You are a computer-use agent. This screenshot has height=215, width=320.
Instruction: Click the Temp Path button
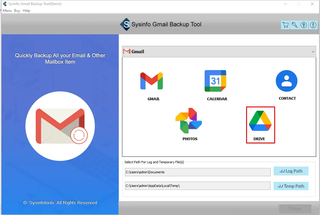pyautogui.click(x=291, y=186)
